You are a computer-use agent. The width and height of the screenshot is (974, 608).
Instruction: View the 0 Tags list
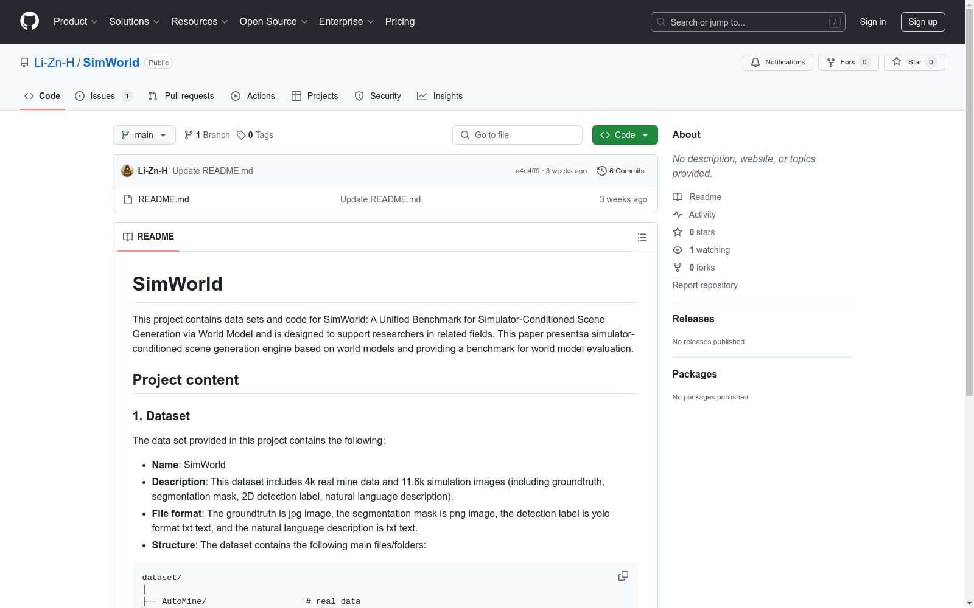[x=255, y=135]
